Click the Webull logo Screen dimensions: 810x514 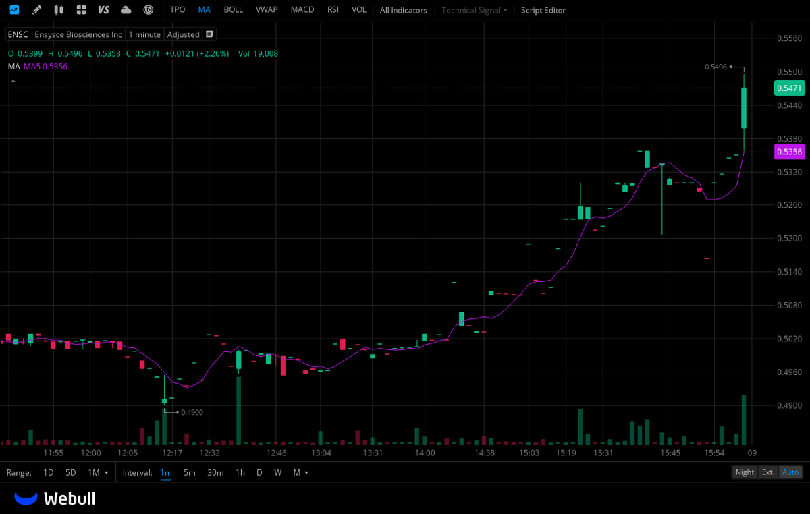[x=55, y=498]
